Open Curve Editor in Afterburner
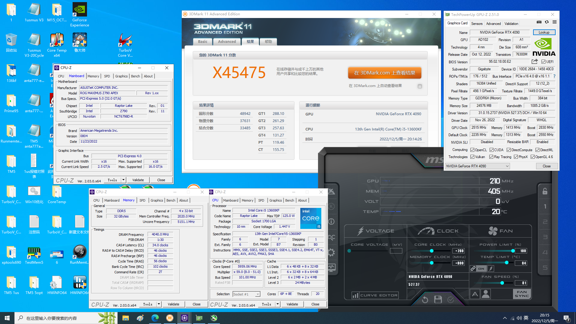The width and height of the screenshot is (576, 324). (375, 295)
